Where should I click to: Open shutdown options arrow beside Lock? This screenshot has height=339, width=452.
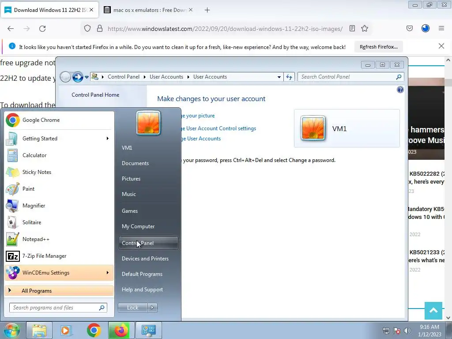(x=152, y=308)
